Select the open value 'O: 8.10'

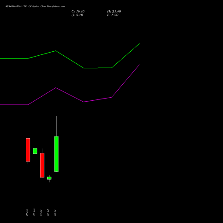pyautogui.click(x=77, y=15)
